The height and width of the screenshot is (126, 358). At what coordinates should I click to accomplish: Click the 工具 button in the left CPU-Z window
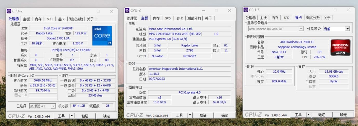[x=62, y=116]
